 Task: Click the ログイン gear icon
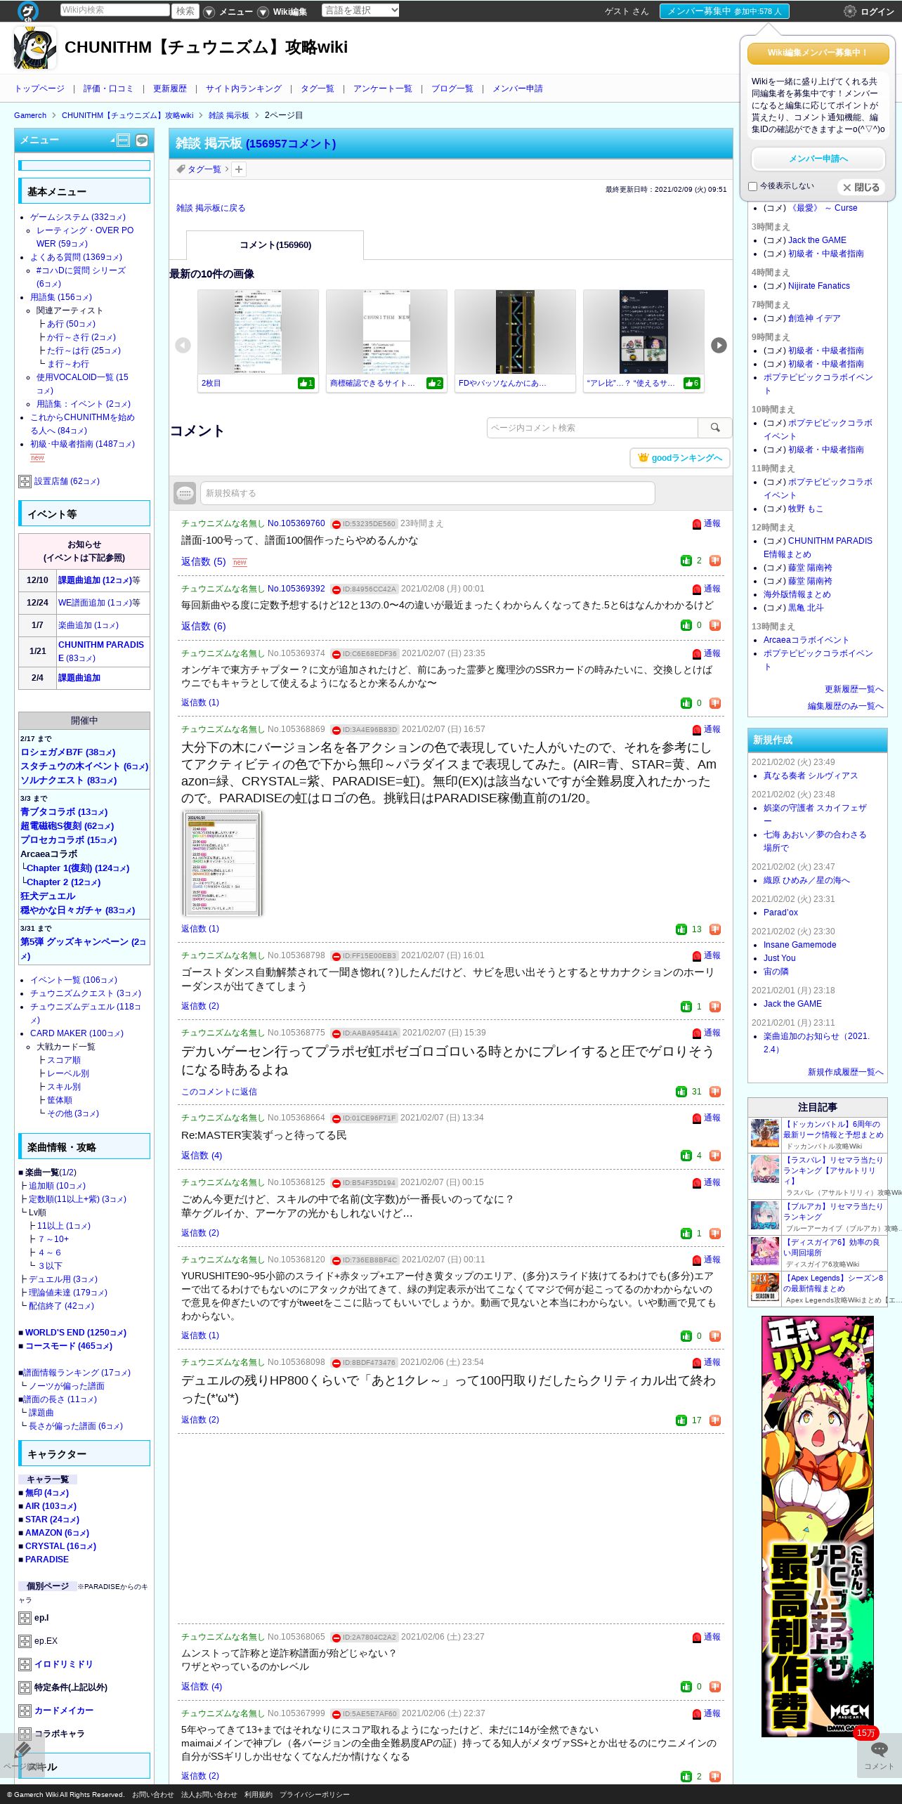pyautogui.click(x=849, y=11)
